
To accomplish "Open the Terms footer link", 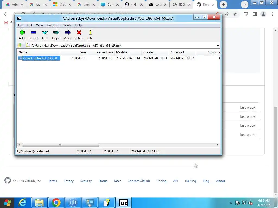I will (53, 181).
